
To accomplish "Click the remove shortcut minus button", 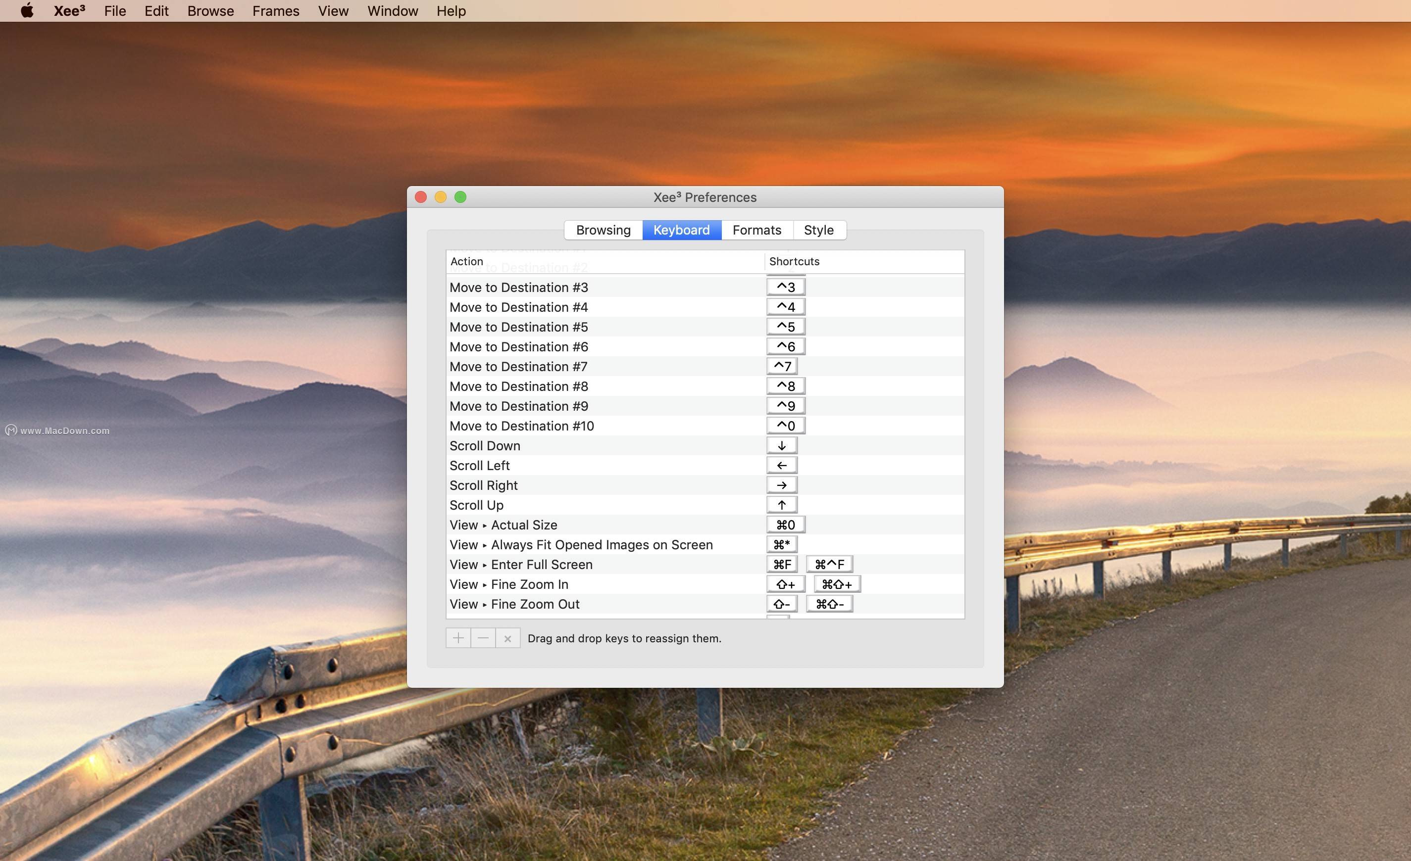I will 483,637.
